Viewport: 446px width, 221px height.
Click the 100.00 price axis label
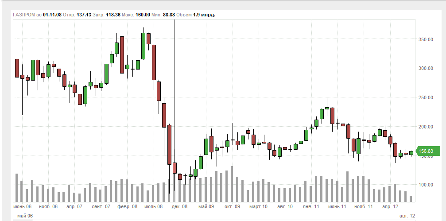(426, 185)
